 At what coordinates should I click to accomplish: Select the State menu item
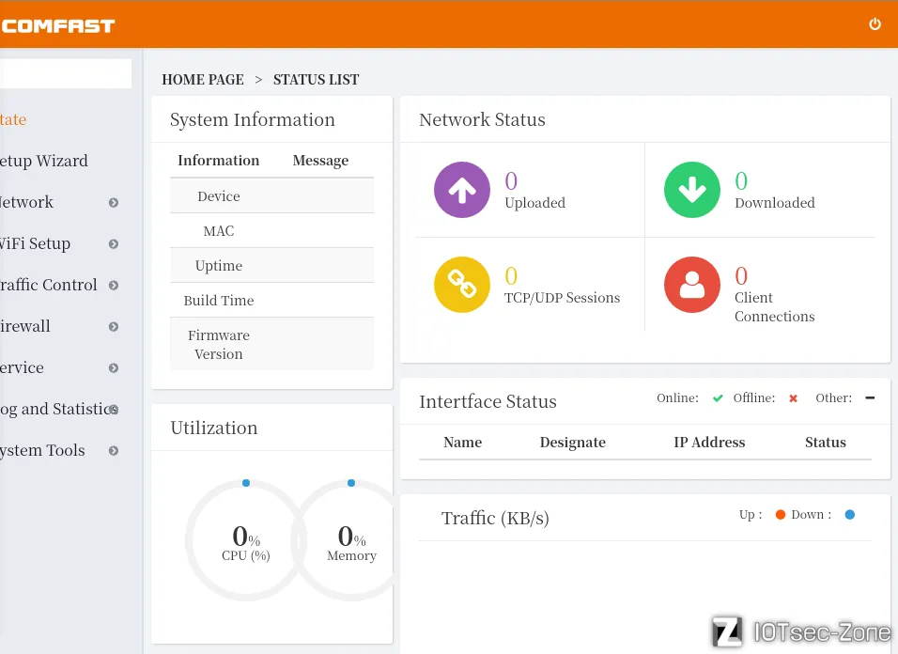pyautogui.click(x=13, y=119)
